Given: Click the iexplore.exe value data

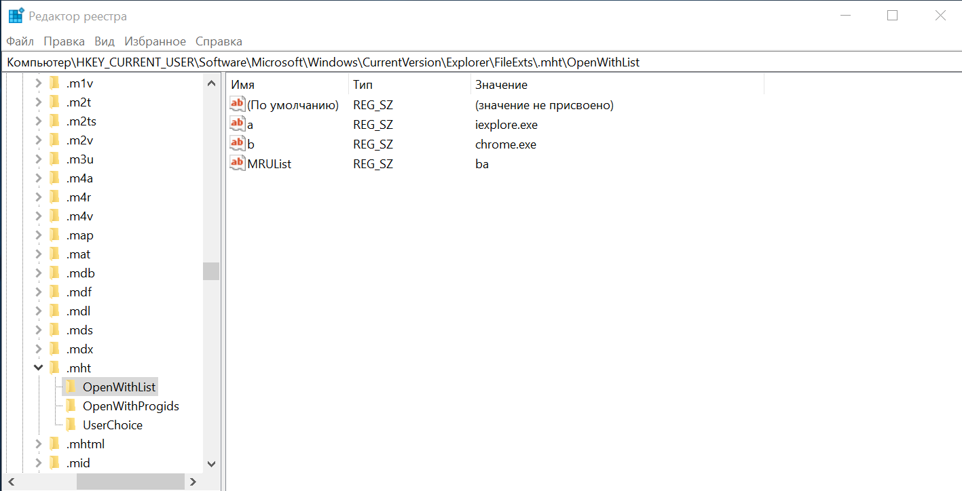Looking at the screenshot, I should pyautogui.click(x=506, y=125).
